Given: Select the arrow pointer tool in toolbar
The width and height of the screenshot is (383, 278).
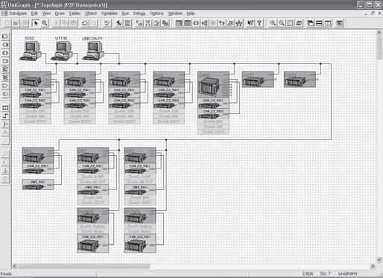Looking at the screenshot, I should tap(36, 23).
